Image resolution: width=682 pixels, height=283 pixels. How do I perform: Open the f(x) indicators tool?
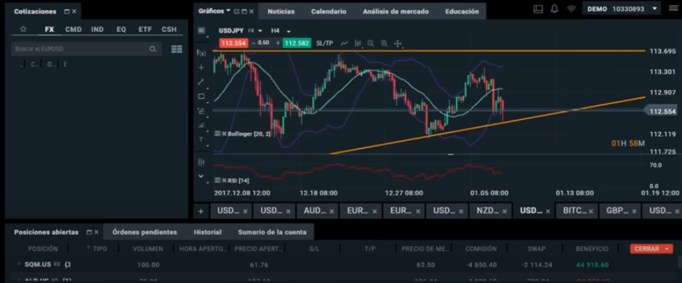point(201,53)
